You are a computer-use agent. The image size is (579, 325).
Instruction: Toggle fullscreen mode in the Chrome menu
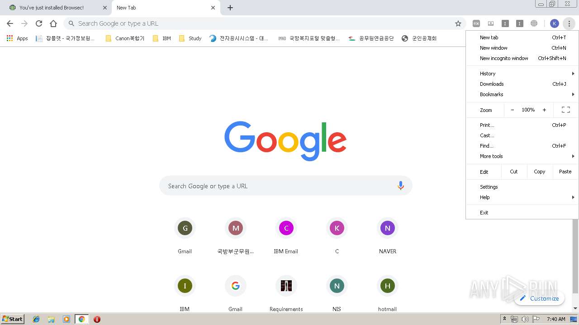(566, 110)
